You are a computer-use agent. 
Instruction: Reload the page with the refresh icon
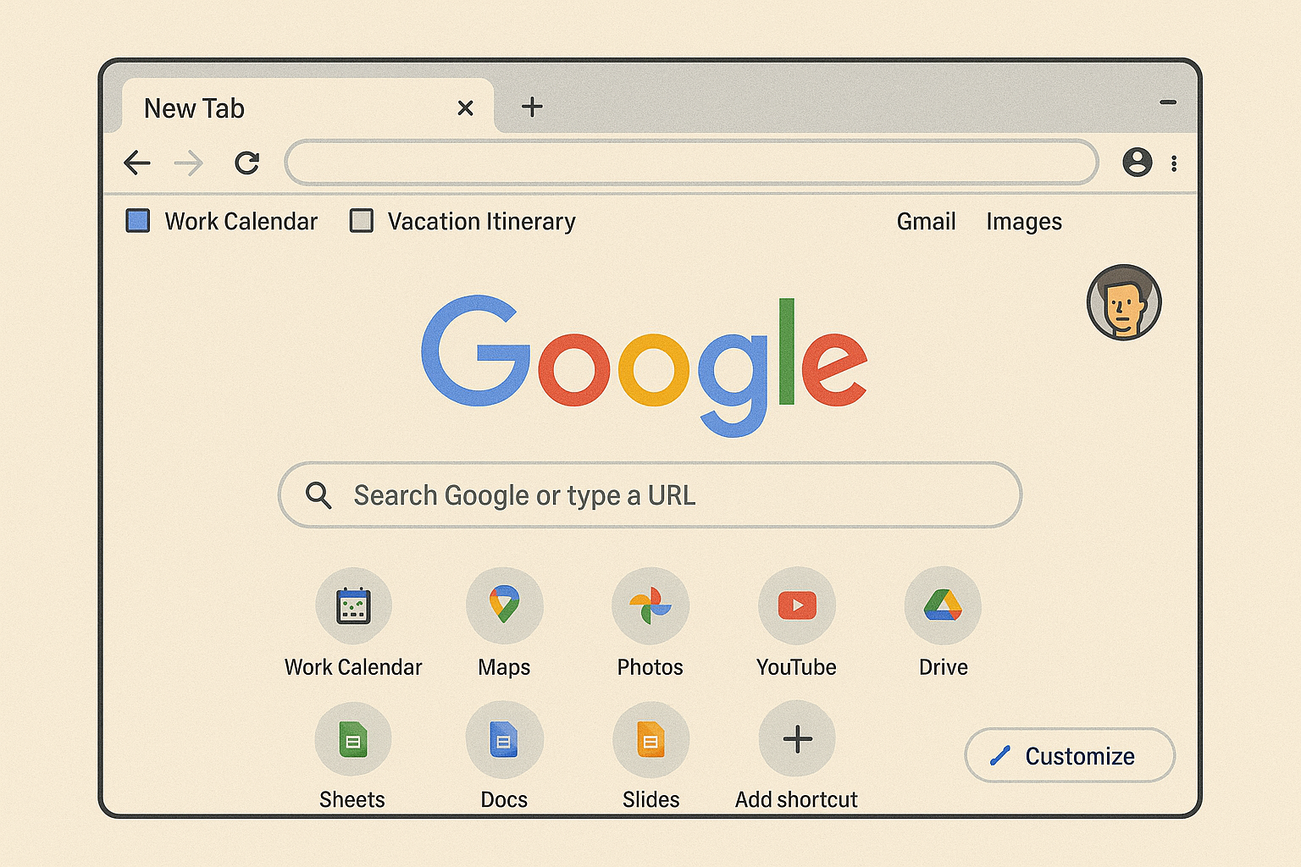(246, 163)
